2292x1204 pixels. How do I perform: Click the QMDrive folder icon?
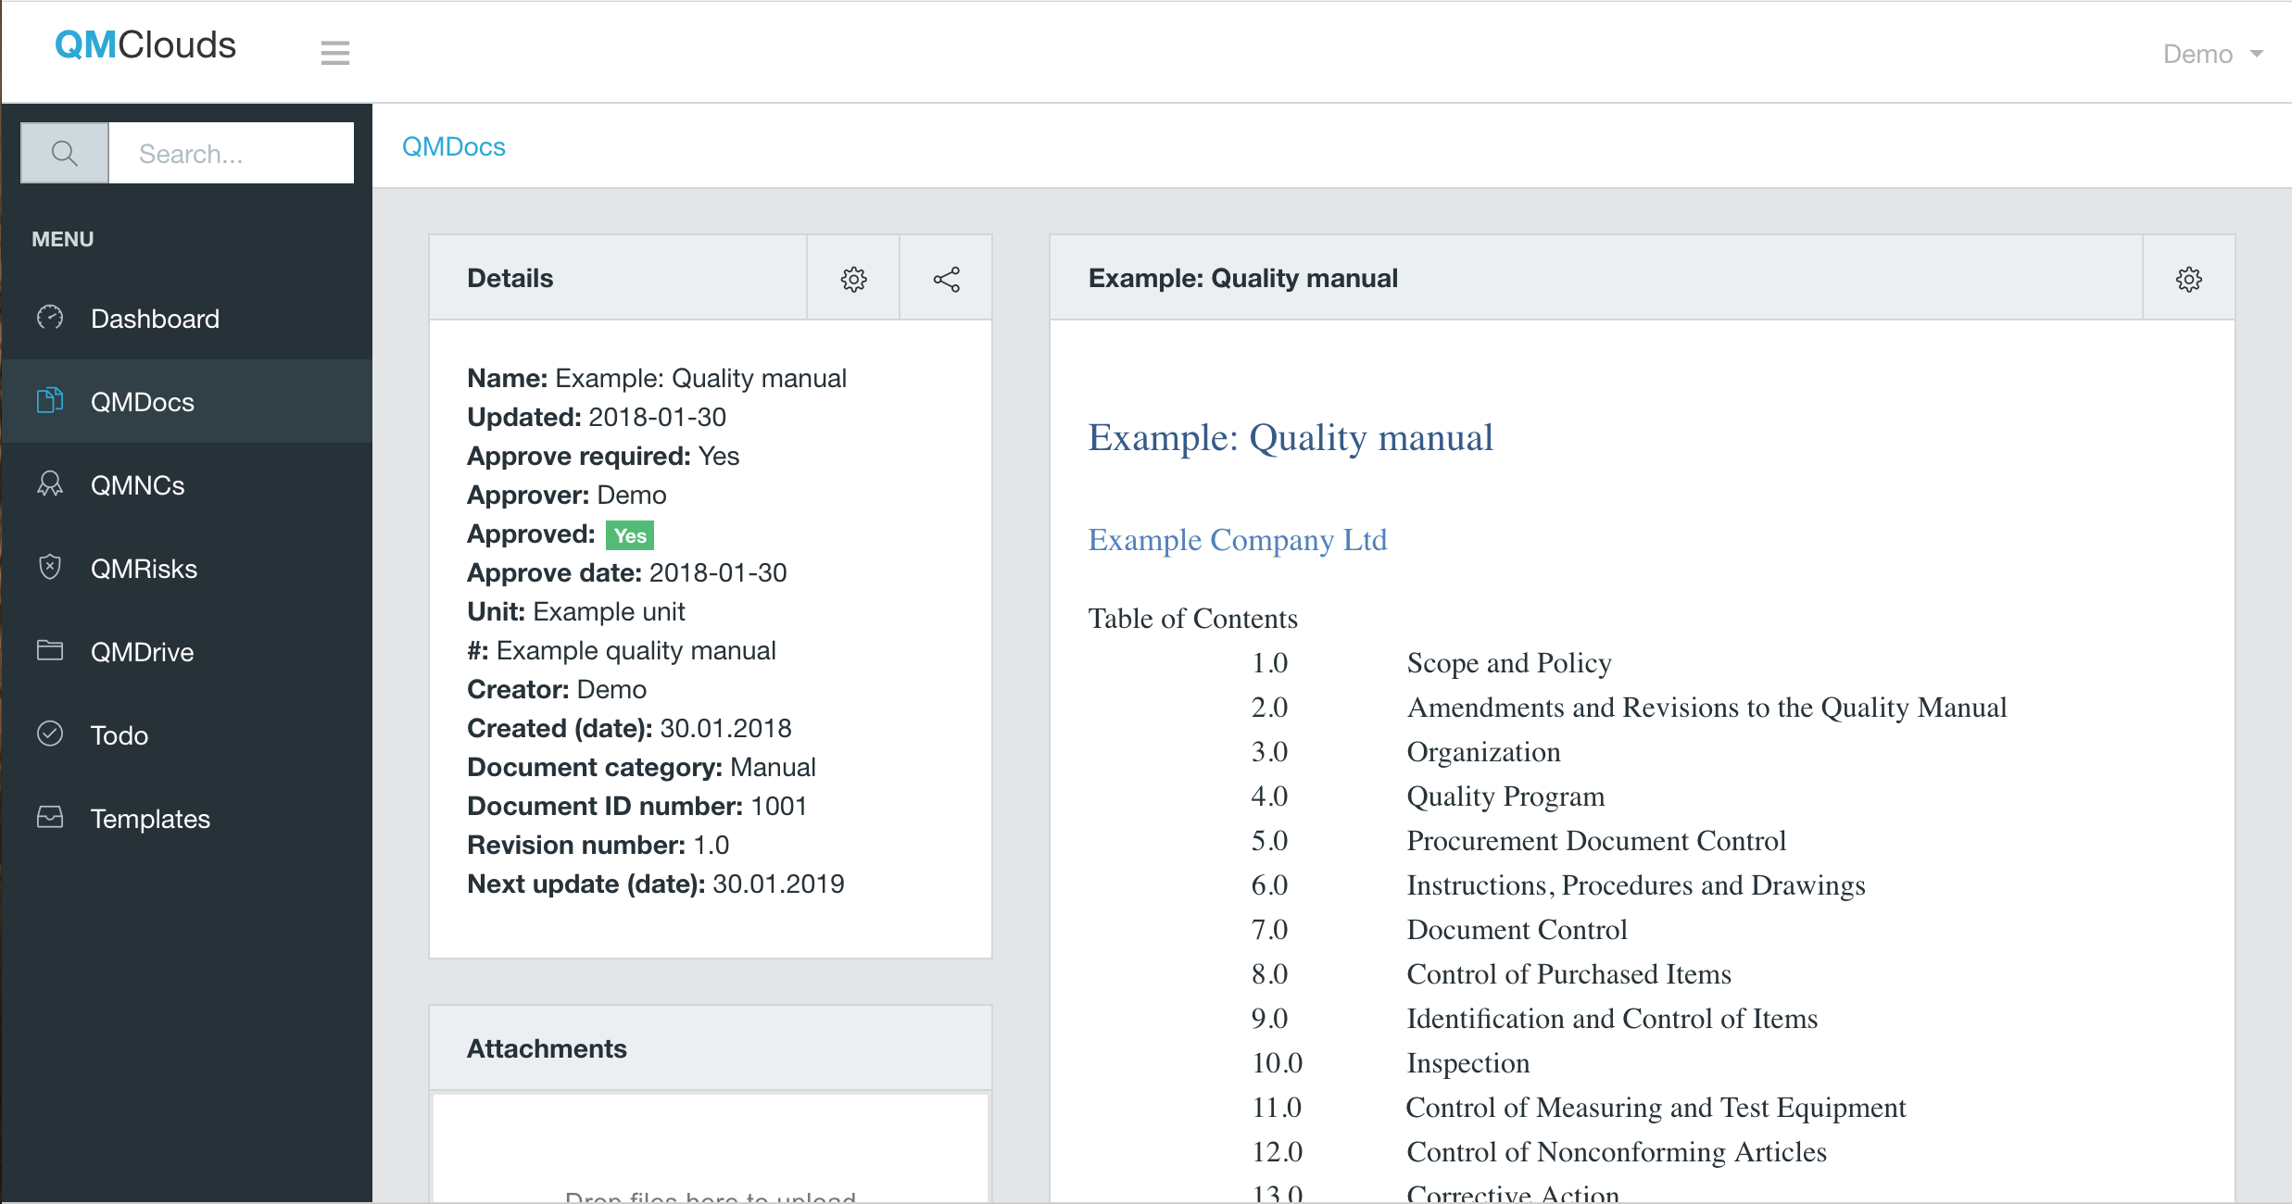pyautogui.click(x=50, y=651)
